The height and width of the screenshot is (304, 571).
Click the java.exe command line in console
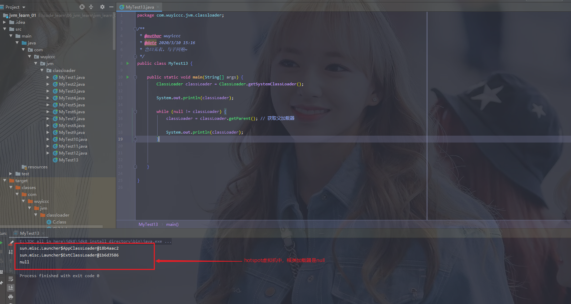point(96,241)
